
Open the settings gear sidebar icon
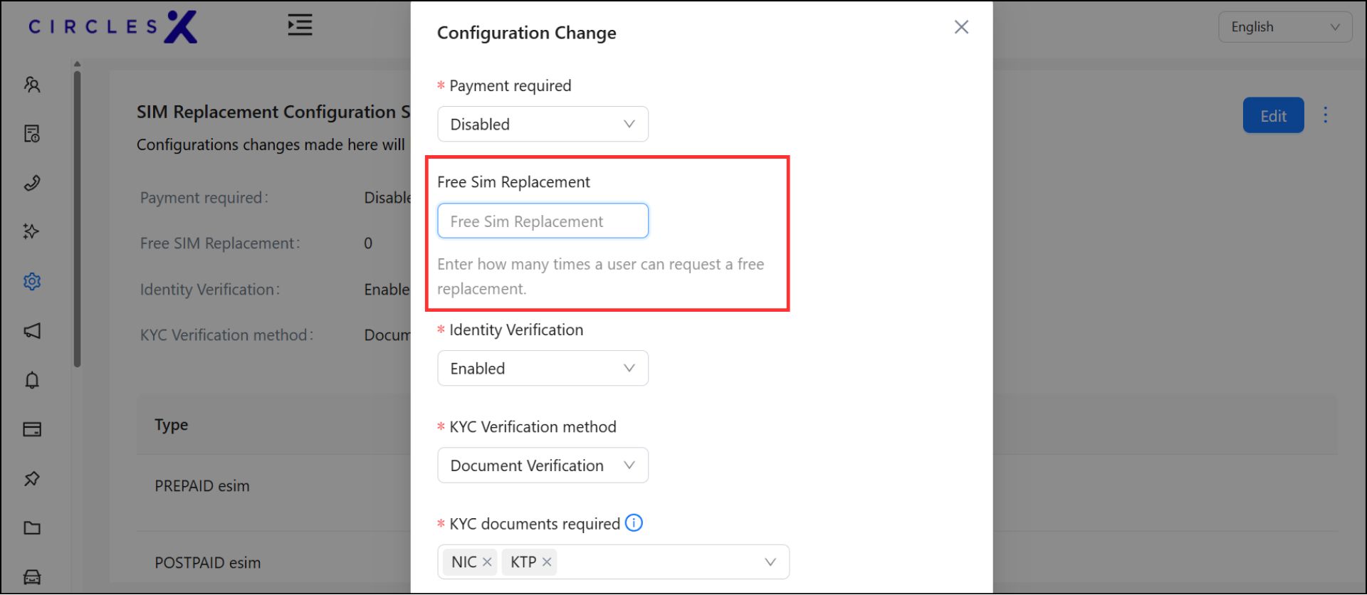pos(32,282)
